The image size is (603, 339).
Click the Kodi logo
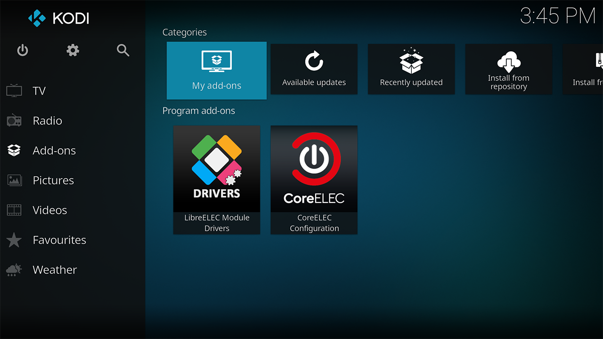coord(58,18)
